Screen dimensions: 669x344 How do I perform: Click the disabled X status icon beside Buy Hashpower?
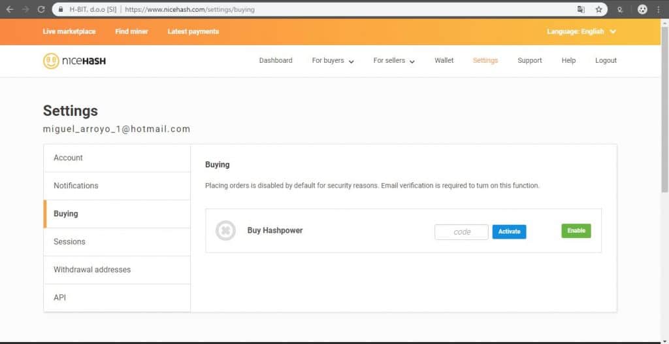pyautogui.click(x=225, y=231)
